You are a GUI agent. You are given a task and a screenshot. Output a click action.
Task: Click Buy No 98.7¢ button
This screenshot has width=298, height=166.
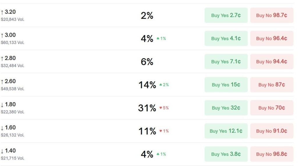pos(272,15)
